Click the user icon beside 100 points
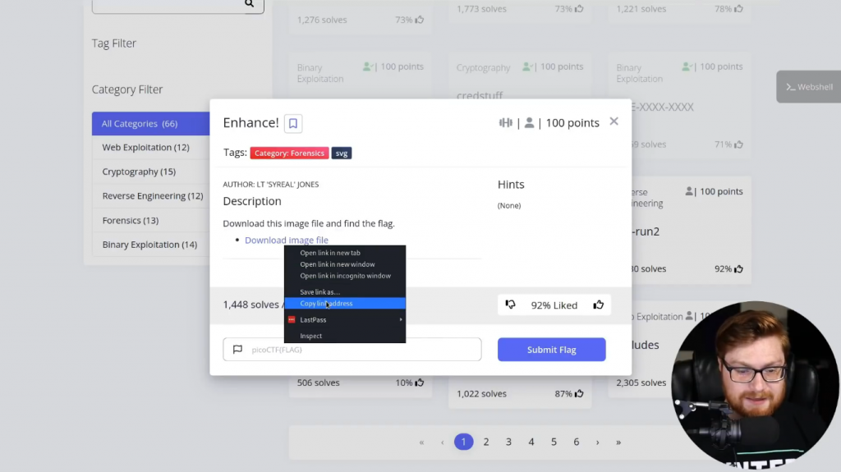The height and width of the screenshot is (472, 841). (x=529, y=123)
